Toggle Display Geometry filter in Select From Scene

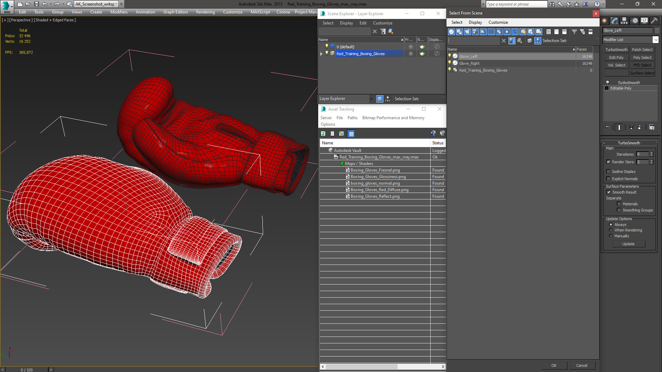[x=451, y=32]
